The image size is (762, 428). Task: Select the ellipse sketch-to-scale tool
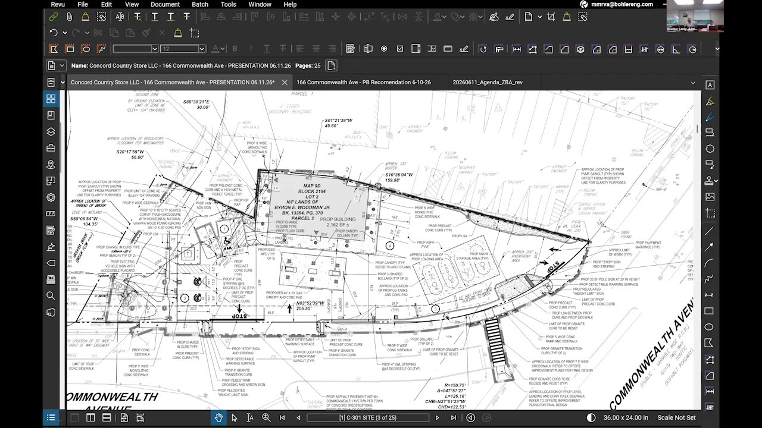click(x=86, y=49)
